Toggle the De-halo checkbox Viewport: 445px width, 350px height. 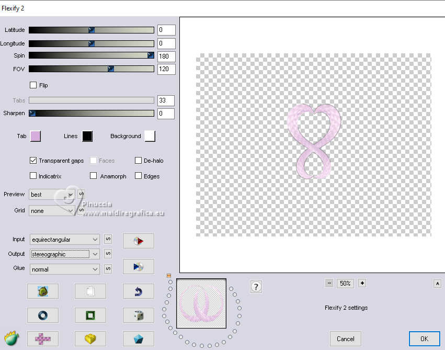pos(138,161)
